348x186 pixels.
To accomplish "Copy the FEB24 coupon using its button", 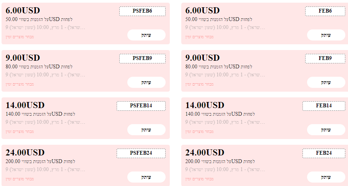I will pyautogui.click(x=326, y=177).
